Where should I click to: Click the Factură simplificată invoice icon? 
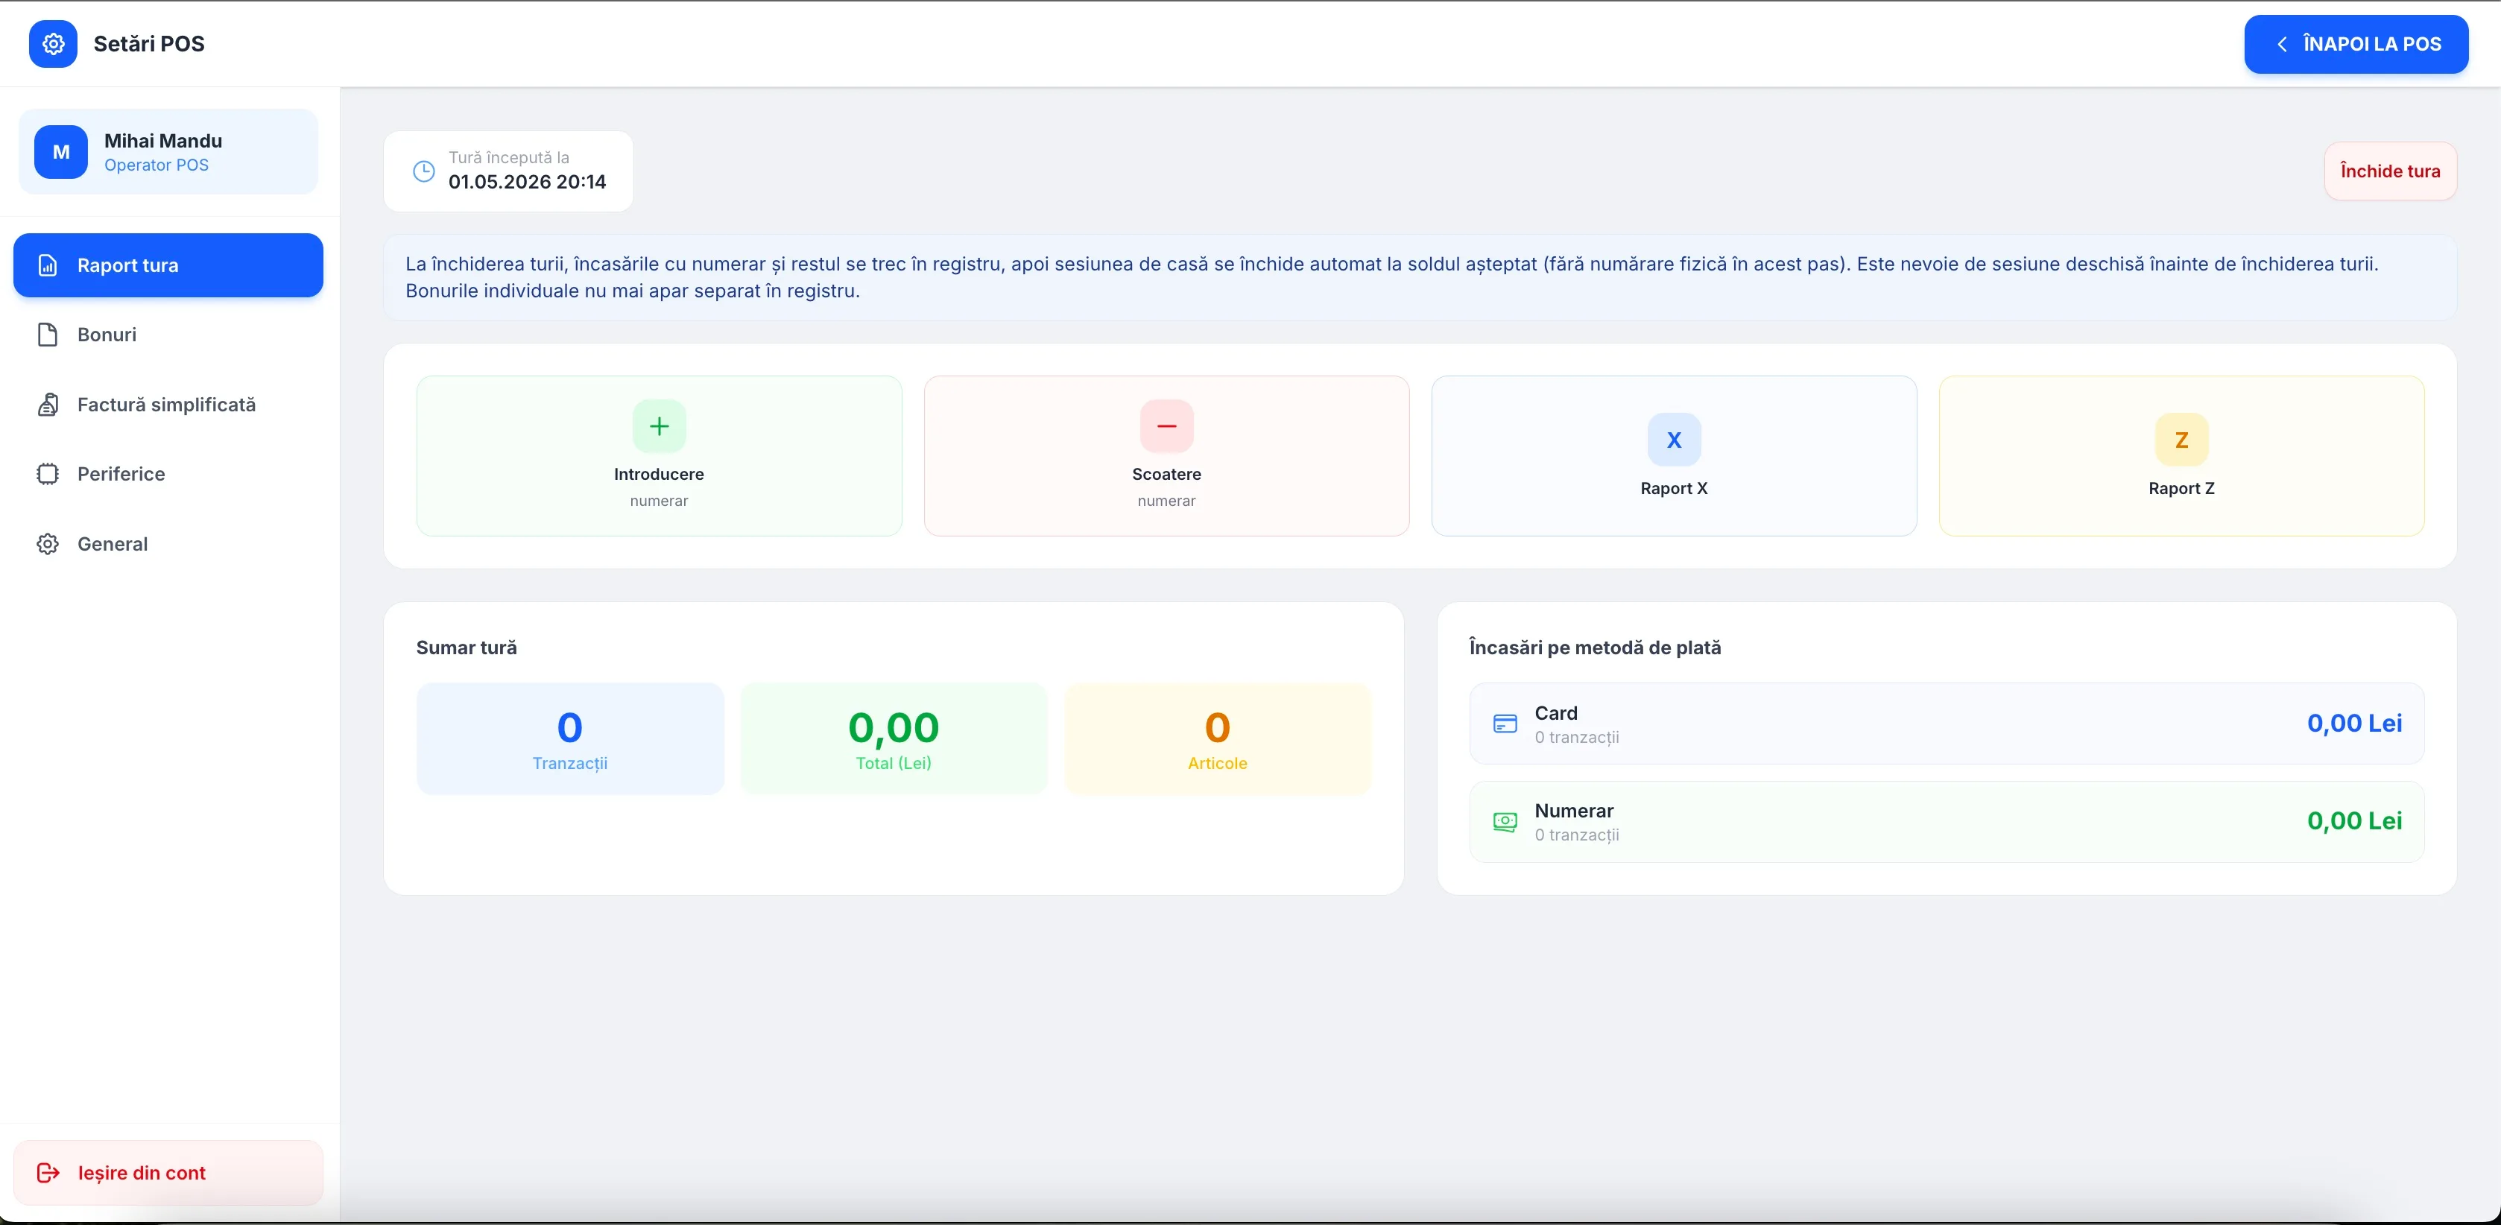pyautogui.click(x=48, y=405)
